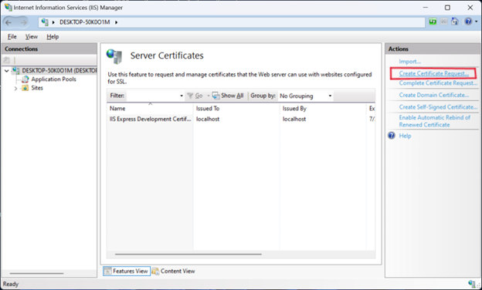Click the Filter input field
The width and height of the screenshot is (482, 290).
[152, 96]
